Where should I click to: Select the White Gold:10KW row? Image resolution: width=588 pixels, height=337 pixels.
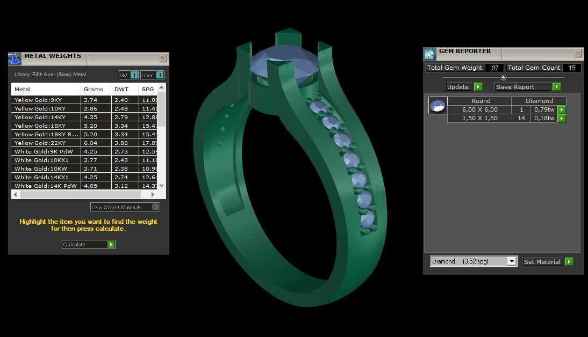pos(84,169)
